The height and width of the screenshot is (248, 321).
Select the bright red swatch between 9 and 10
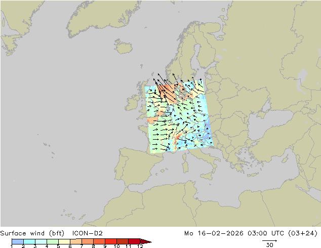tap(111, 241)
